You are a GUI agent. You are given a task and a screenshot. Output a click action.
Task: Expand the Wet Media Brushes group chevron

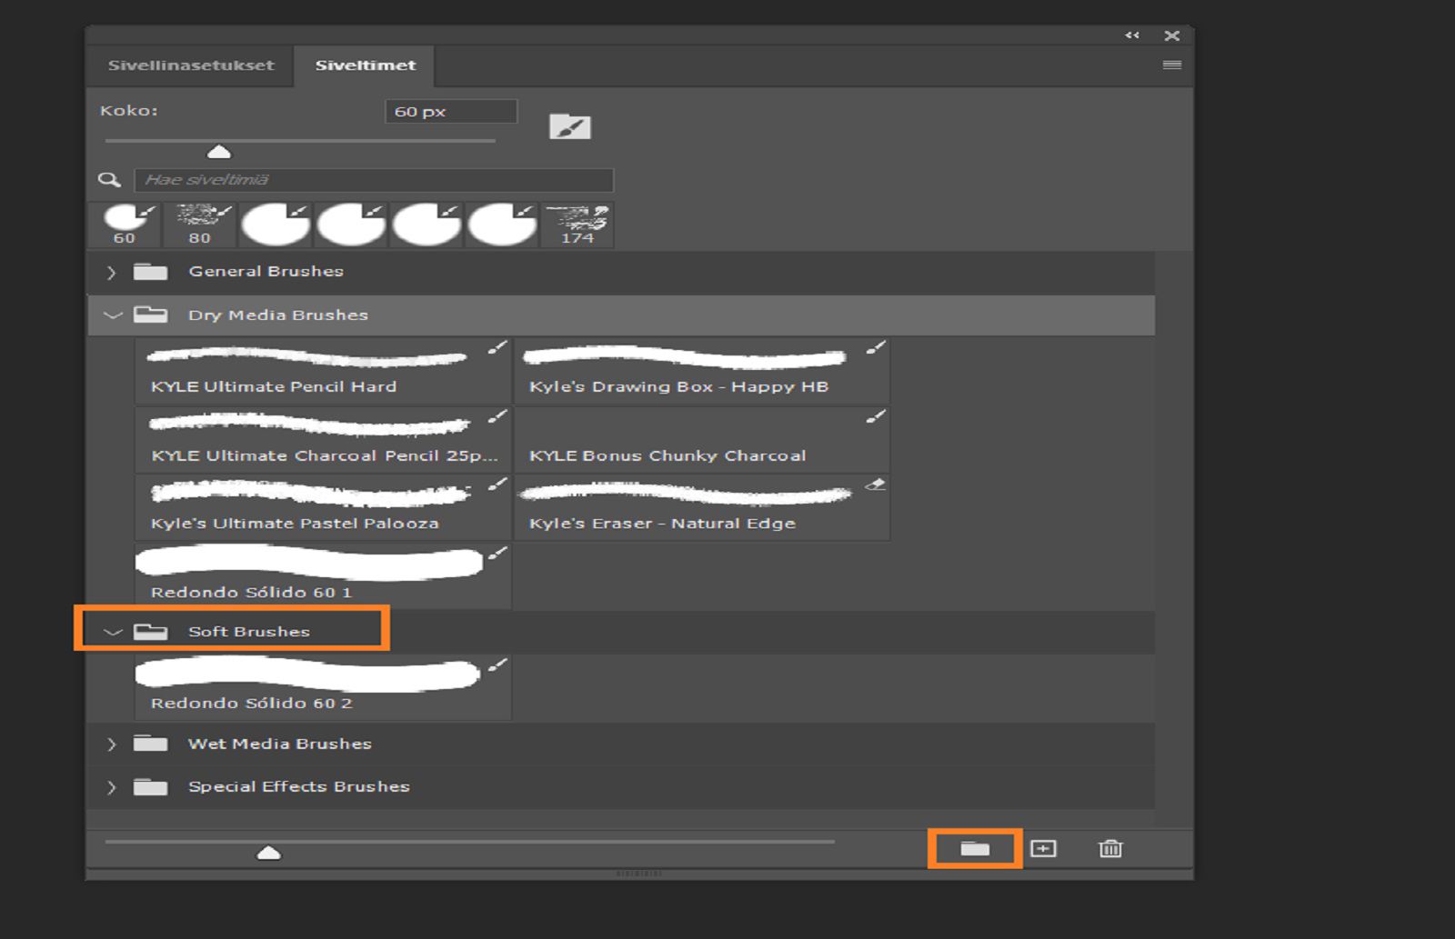pos(111,744)
